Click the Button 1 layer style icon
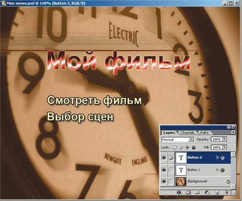 [222, 170]
